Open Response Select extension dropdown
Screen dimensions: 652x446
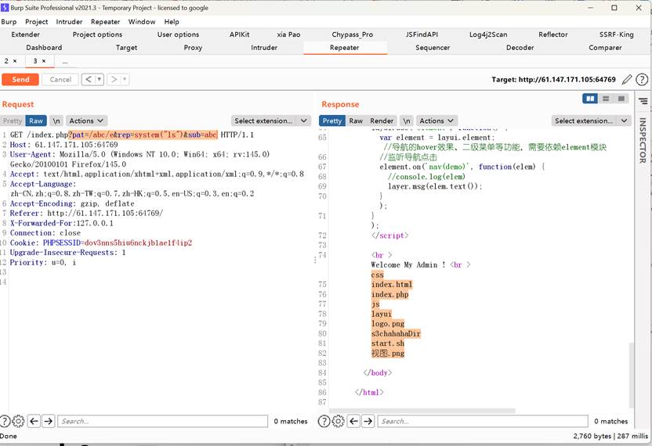click(591, 120)
